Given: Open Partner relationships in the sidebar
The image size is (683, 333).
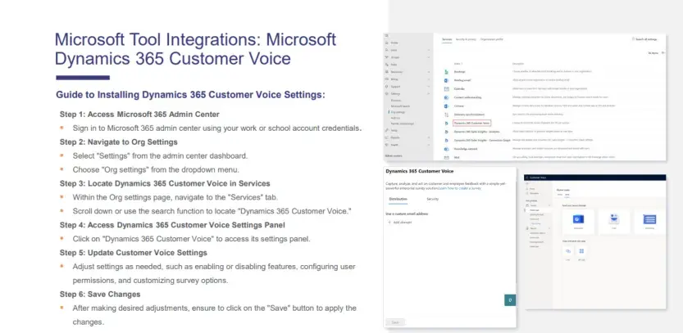Looking at the screenshot, I should [x=402, y=124].
